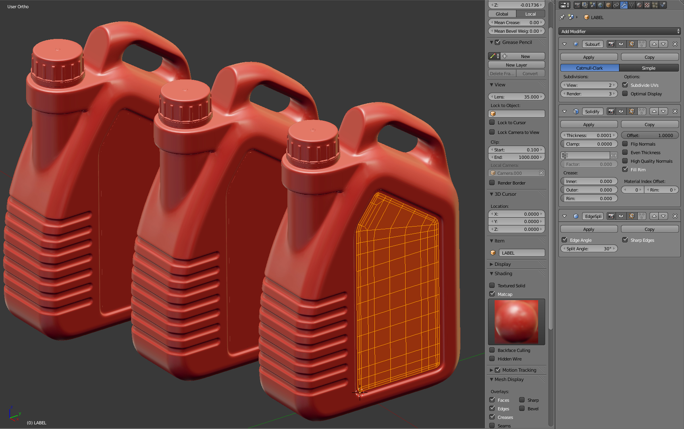
Task: Open the Physics properties tab
Action: (x=663, y=5)
